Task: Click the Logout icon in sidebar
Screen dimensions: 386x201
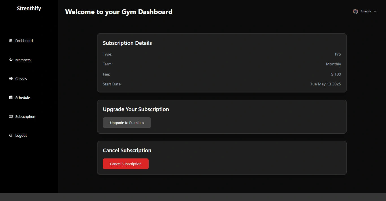Action: click(x=11, y=135)
